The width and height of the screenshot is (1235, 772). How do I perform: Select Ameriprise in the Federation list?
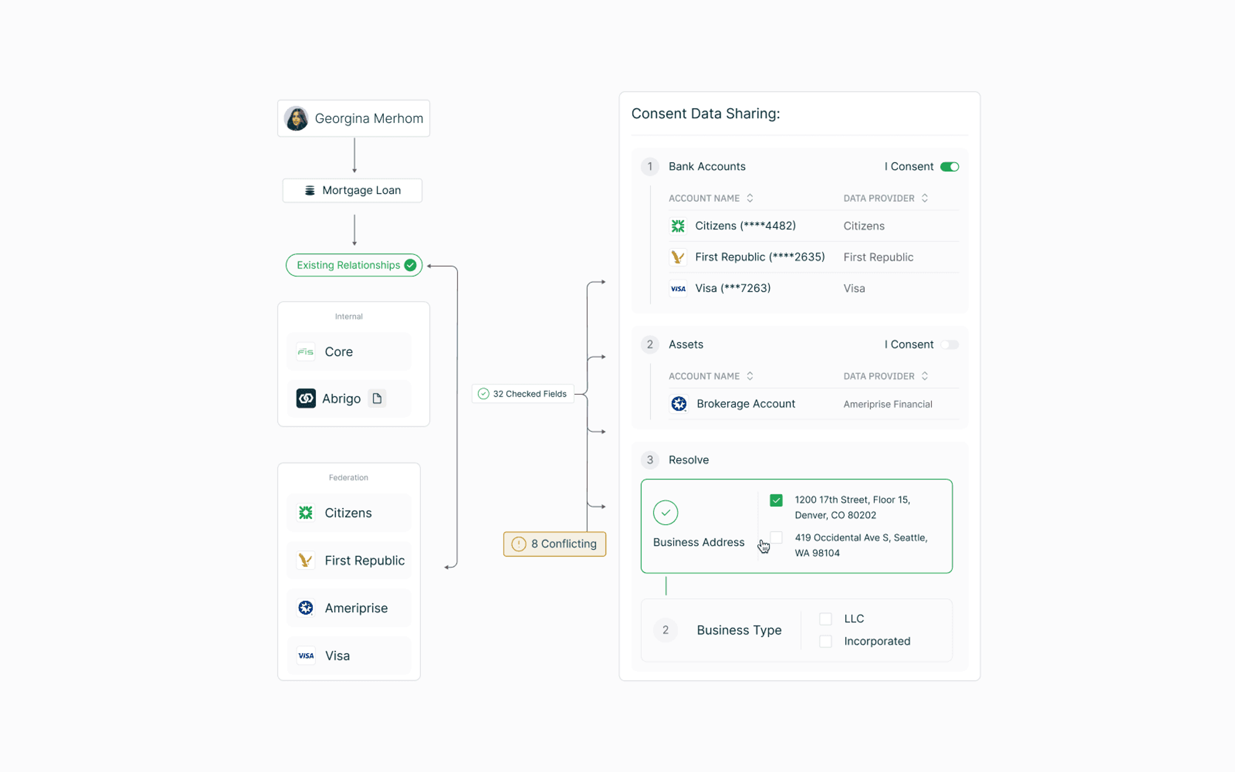pos(349,608)
